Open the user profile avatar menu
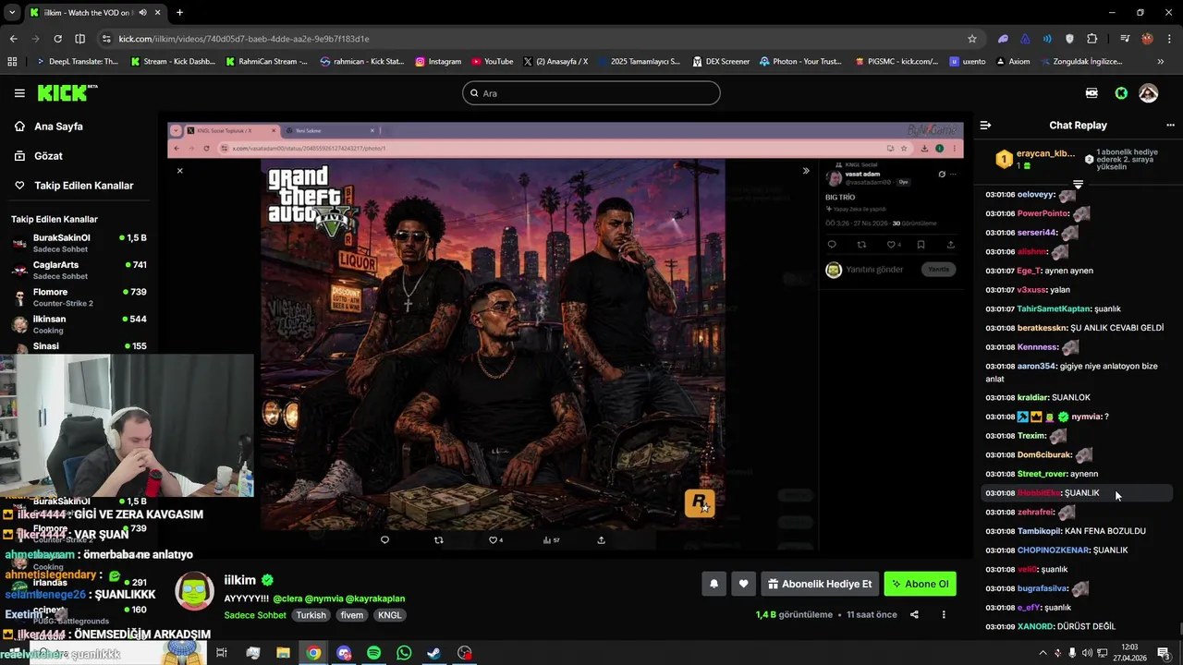1183x665 pixels. click(1148, 93)
